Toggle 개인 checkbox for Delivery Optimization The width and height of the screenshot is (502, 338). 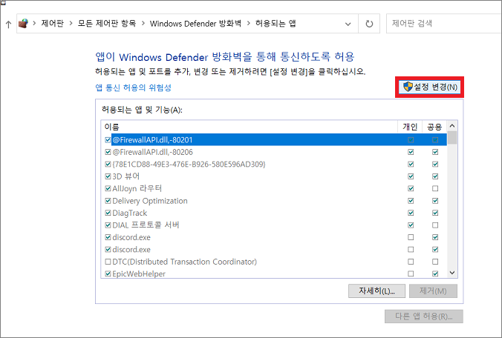coord(411,201)
